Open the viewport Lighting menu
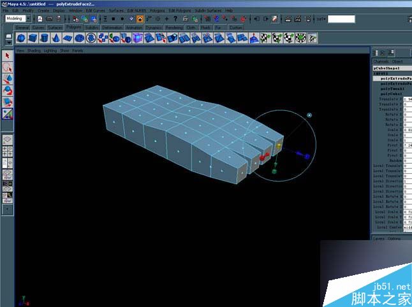Screen dimensions: 412x307 (x=50, y=50)
